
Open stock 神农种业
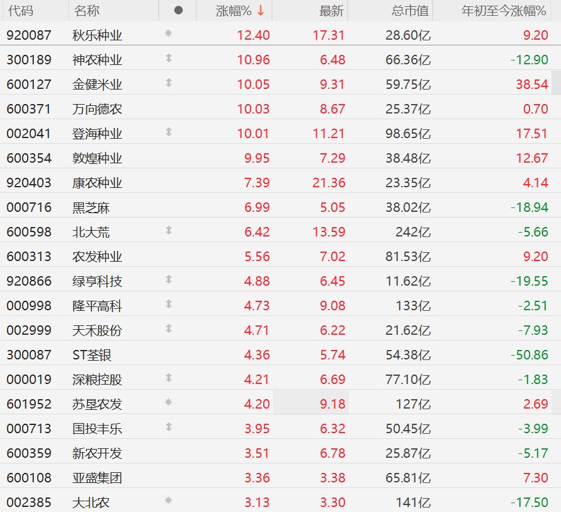point(98,60)
